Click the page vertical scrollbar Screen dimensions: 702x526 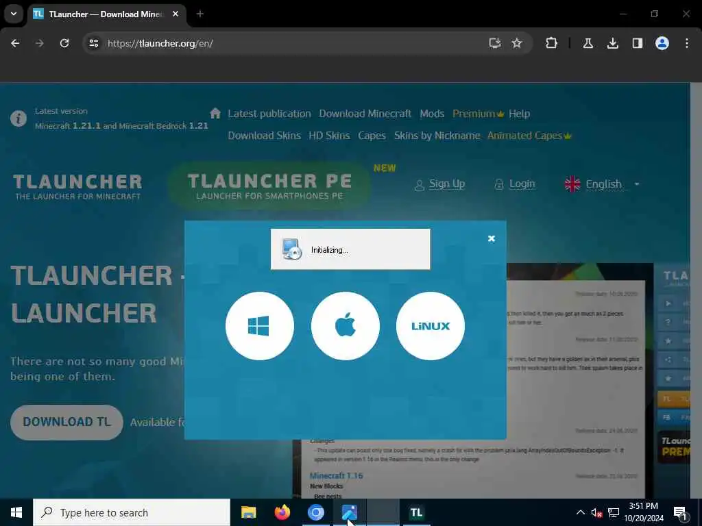pyautogui.click(x=696, y=290)
